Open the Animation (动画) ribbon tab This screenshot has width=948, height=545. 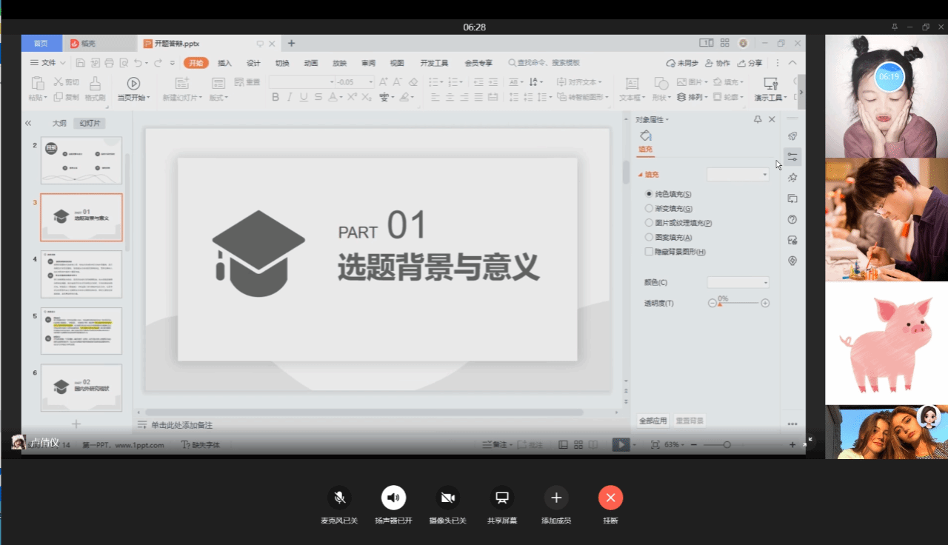coord(311,63)
